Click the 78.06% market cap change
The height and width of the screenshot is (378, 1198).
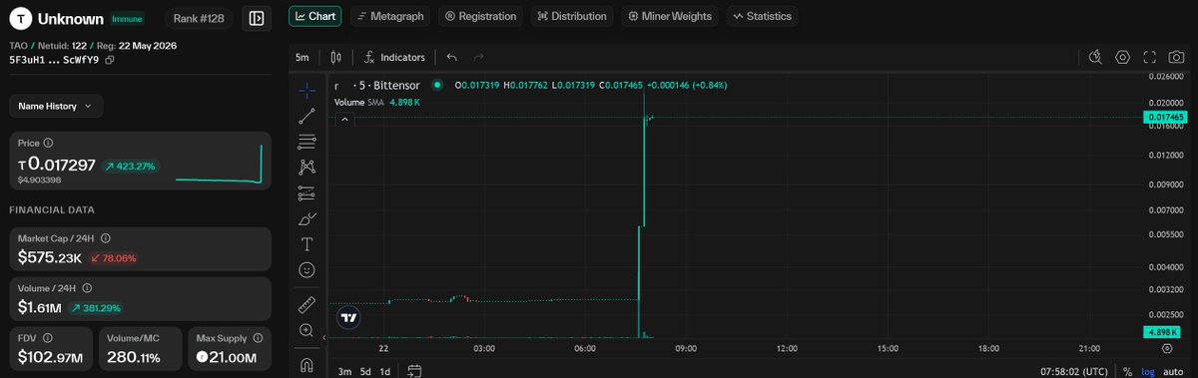point(113,257)
